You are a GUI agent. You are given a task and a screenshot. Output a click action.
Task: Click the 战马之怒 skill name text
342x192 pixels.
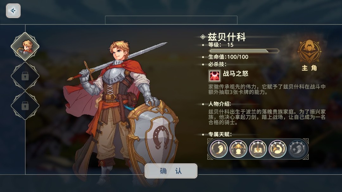236,74
